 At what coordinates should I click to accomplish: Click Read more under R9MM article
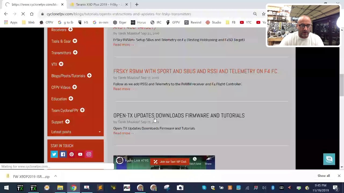(x=123, y=89)
